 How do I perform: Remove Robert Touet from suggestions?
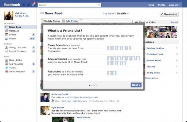pos(177,60)
